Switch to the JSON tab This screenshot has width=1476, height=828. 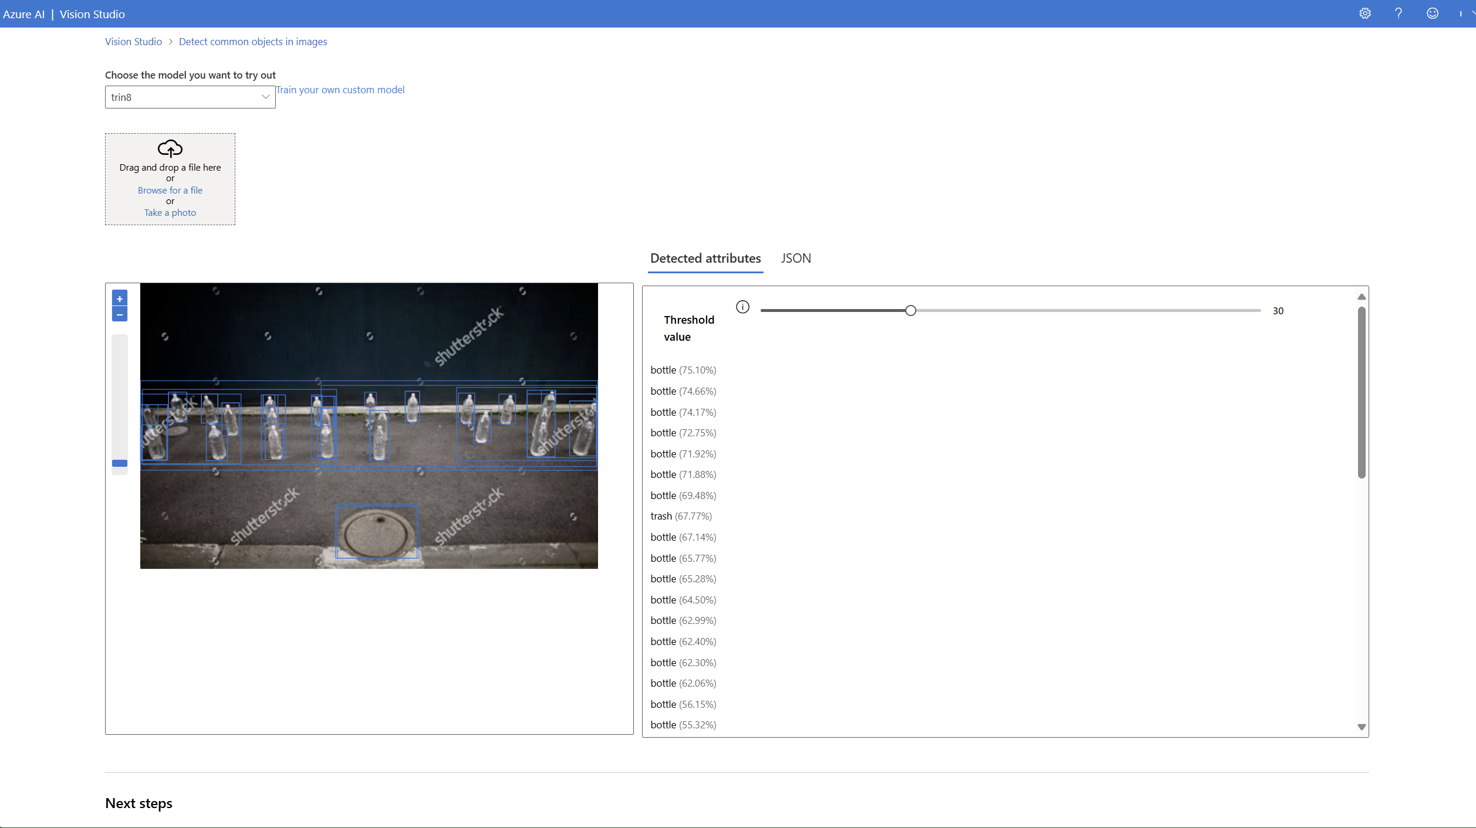(796, 258)
